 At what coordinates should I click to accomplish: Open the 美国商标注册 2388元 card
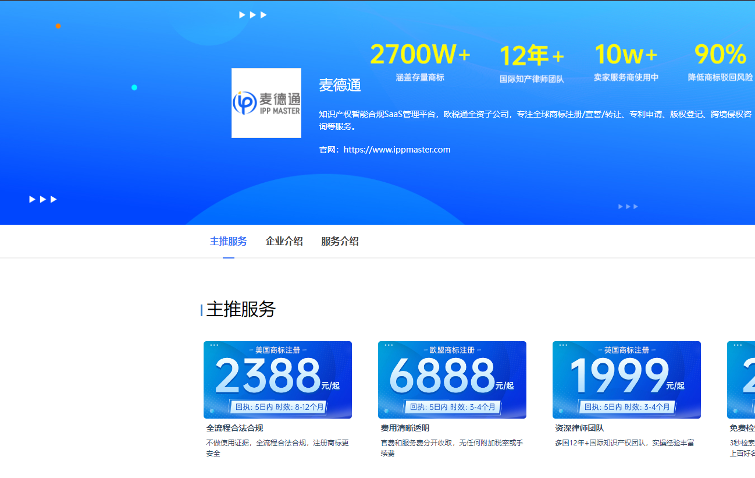point(277,380)
